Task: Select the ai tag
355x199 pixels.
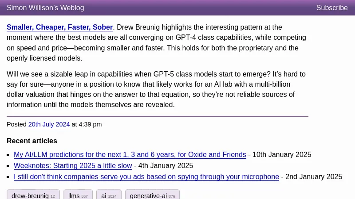Action: click(109, 195)
